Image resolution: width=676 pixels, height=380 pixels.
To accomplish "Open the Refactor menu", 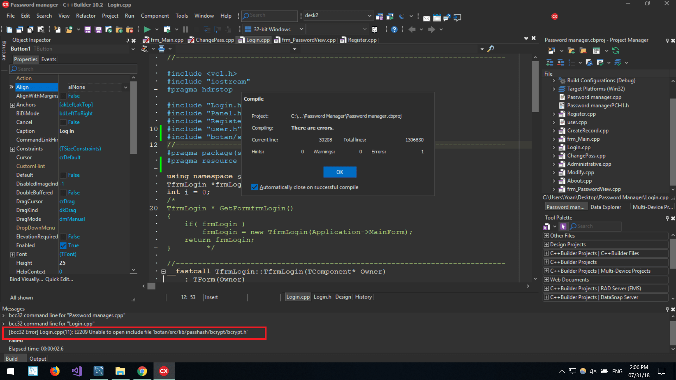I will 86,16.
